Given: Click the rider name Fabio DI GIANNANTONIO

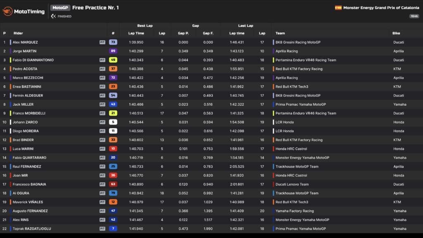Looking at the screenshot, I should 33,60.
